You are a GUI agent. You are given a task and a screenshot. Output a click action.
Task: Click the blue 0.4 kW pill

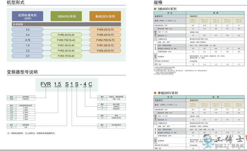pyautogui.click(x=27, y=35)
